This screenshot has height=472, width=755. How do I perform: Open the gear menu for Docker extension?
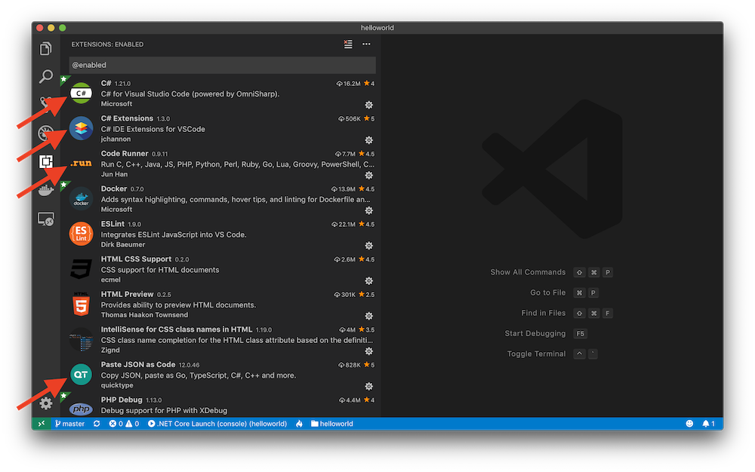click(369, 210)
